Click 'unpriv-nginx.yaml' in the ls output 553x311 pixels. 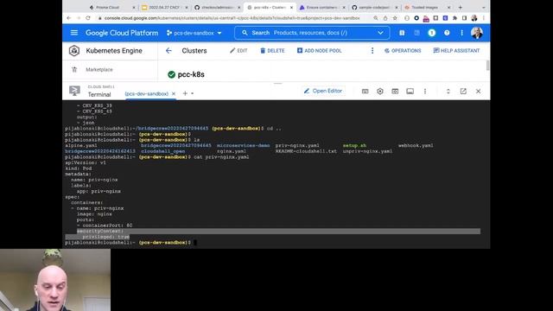367,151
